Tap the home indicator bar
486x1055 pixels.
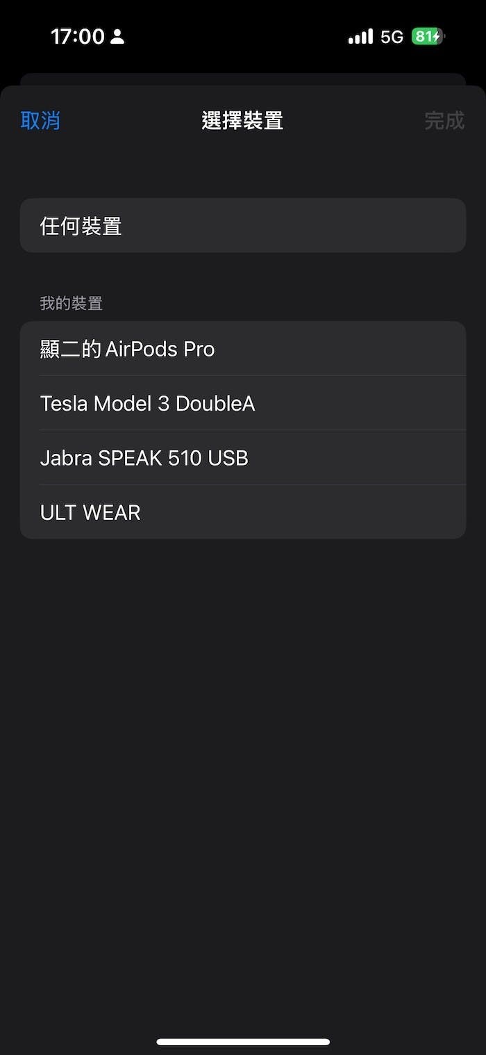tap(242, 1042)
